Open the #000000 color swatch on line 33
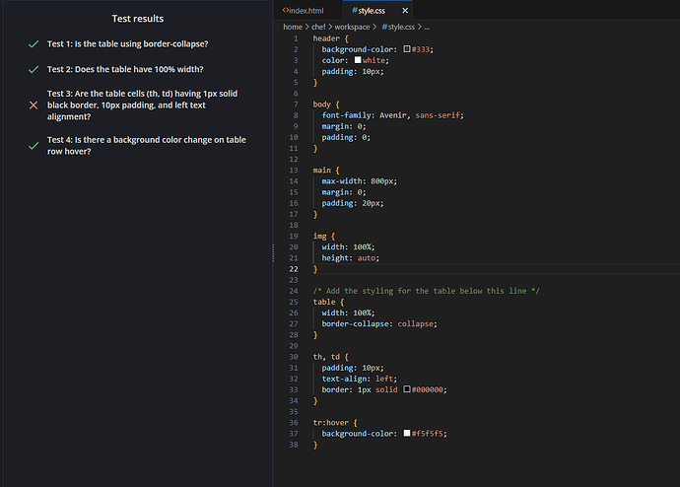Image resolution: width=680 pixels, height=487 pixels. pos(407,389)
